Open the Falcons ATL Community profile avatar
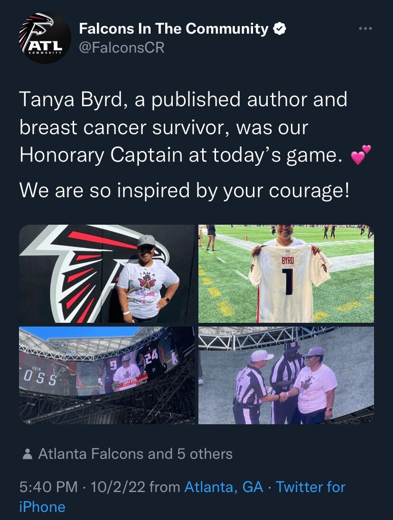The height and width of the screenshot is (520, 393). (x=45, y=38)
